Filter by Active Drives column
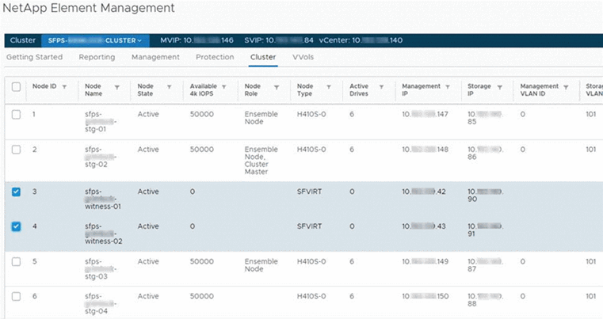The width and height of the screenshot is (603, 319). coord(381,86)
